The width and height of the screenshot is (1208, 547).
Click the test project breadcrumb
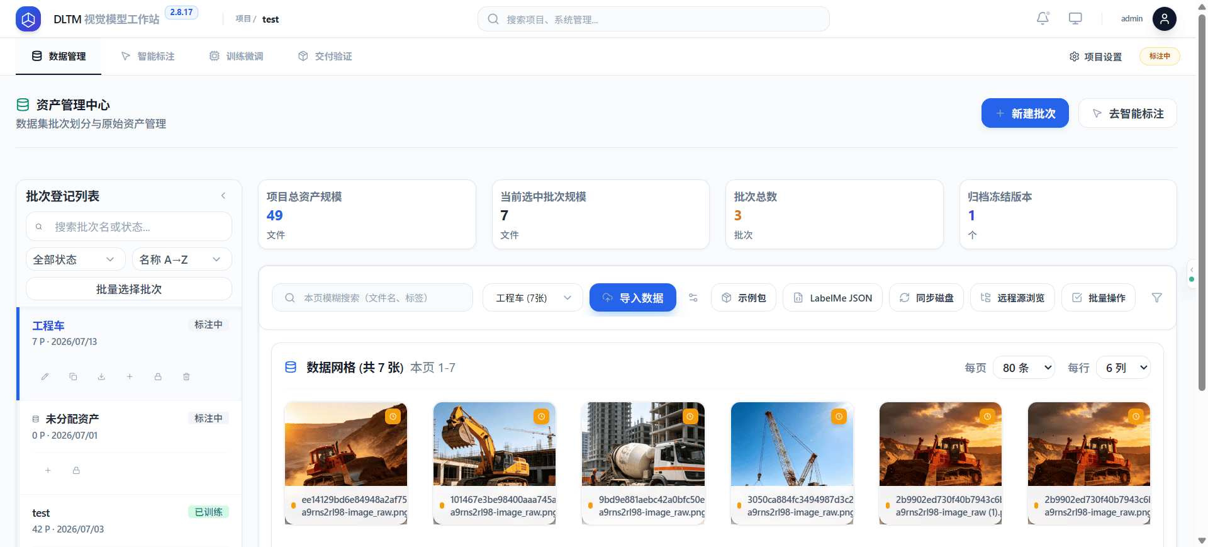[271, 20]
